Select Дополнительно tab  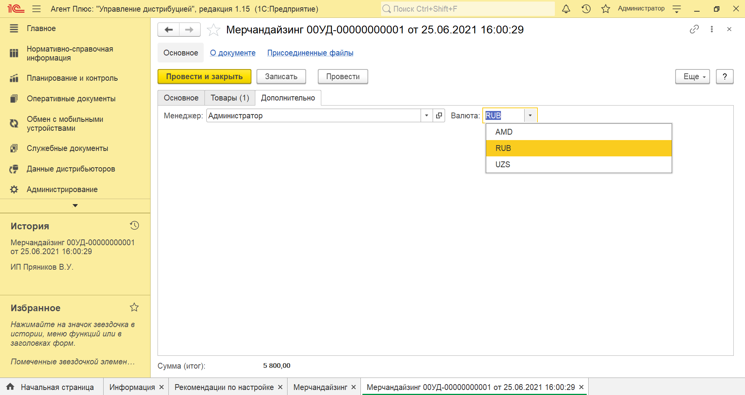pyautogui.click(x=288, y=98)
